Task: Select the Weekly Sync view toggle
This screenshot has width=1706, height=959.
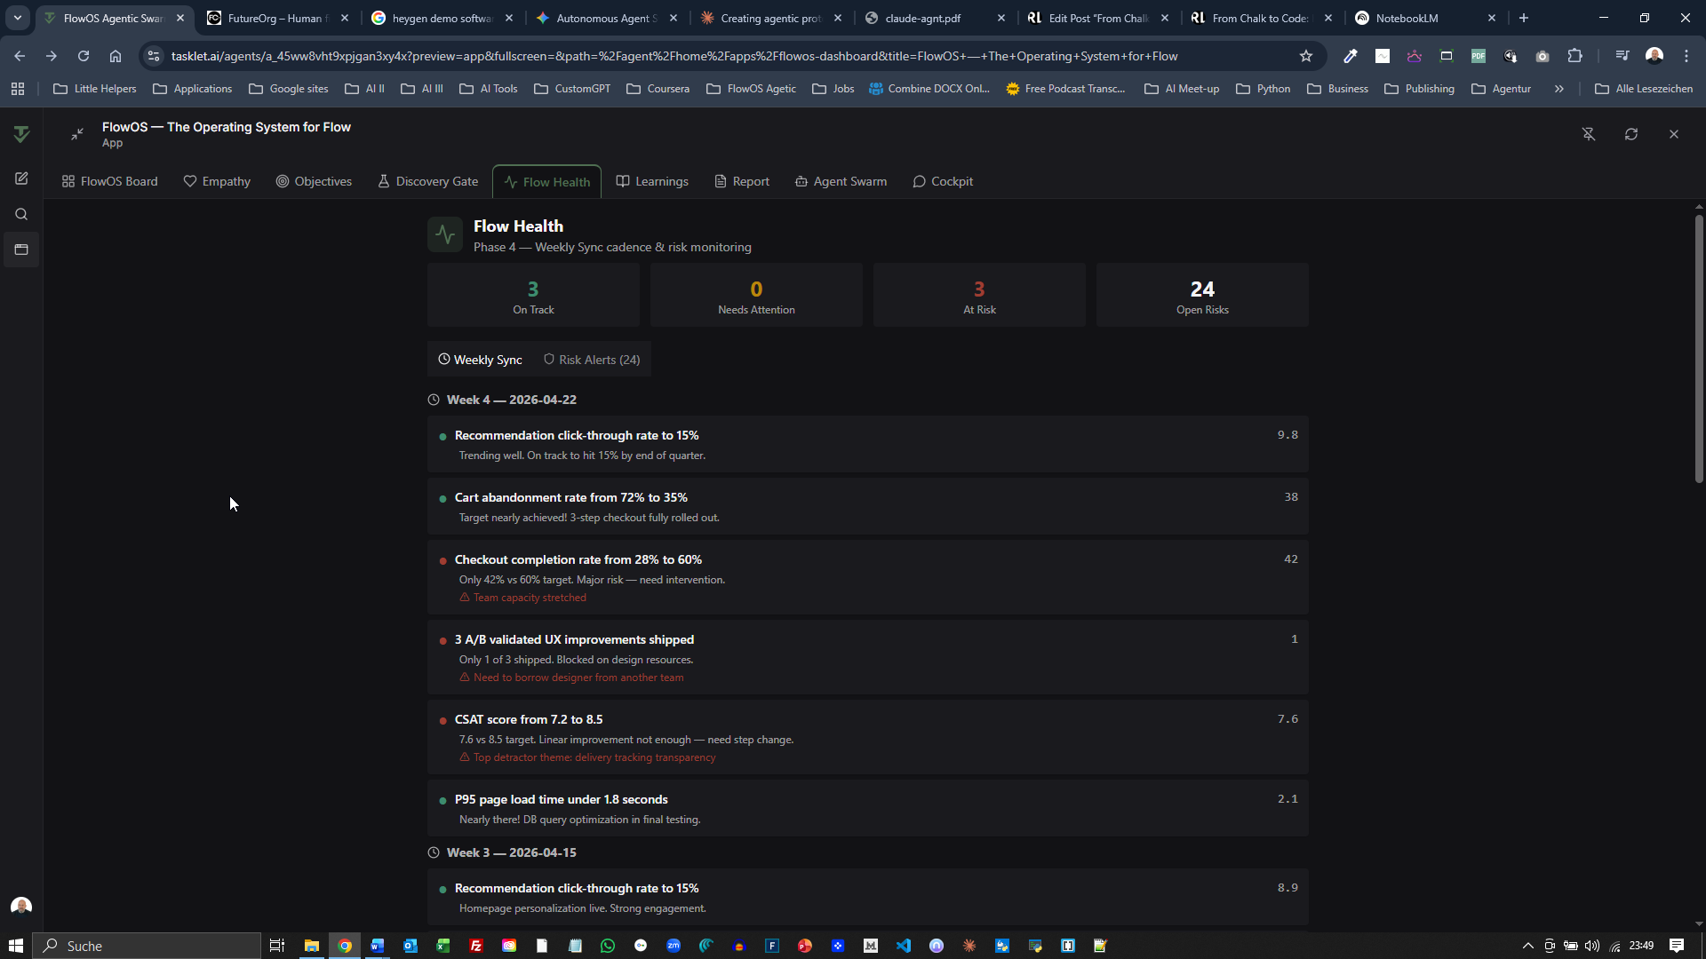Action: [x=480, y=360]
